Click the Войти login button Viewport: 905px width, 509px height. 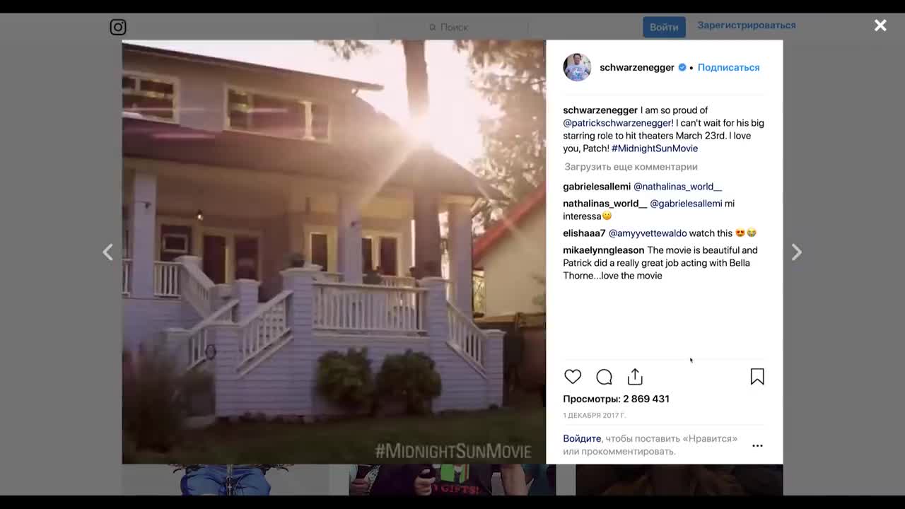(664, 27)
